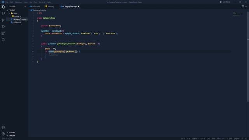The image size is (249, 140).
Task: Place cursor on the class CategoryTree line
Action: 46,18
